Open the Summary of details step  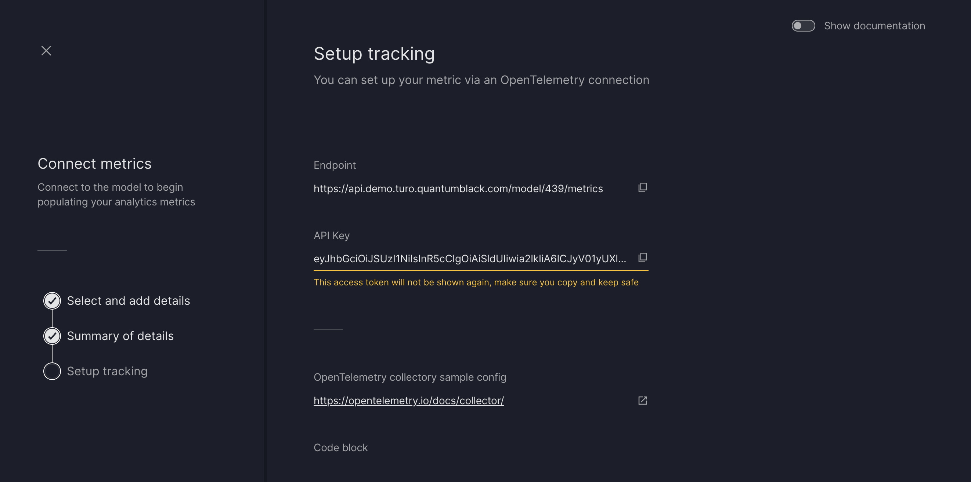coord(120,336)
